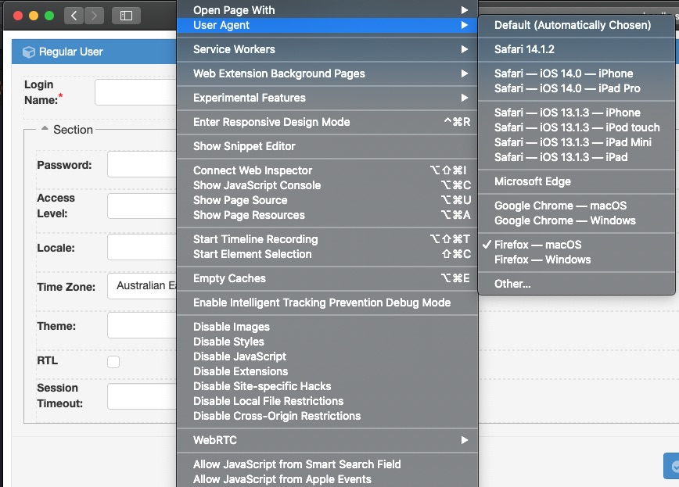Select Safari iOS 13.1.3 iPad agent
The image size is (679, 487).
click(x=577, y=157)
